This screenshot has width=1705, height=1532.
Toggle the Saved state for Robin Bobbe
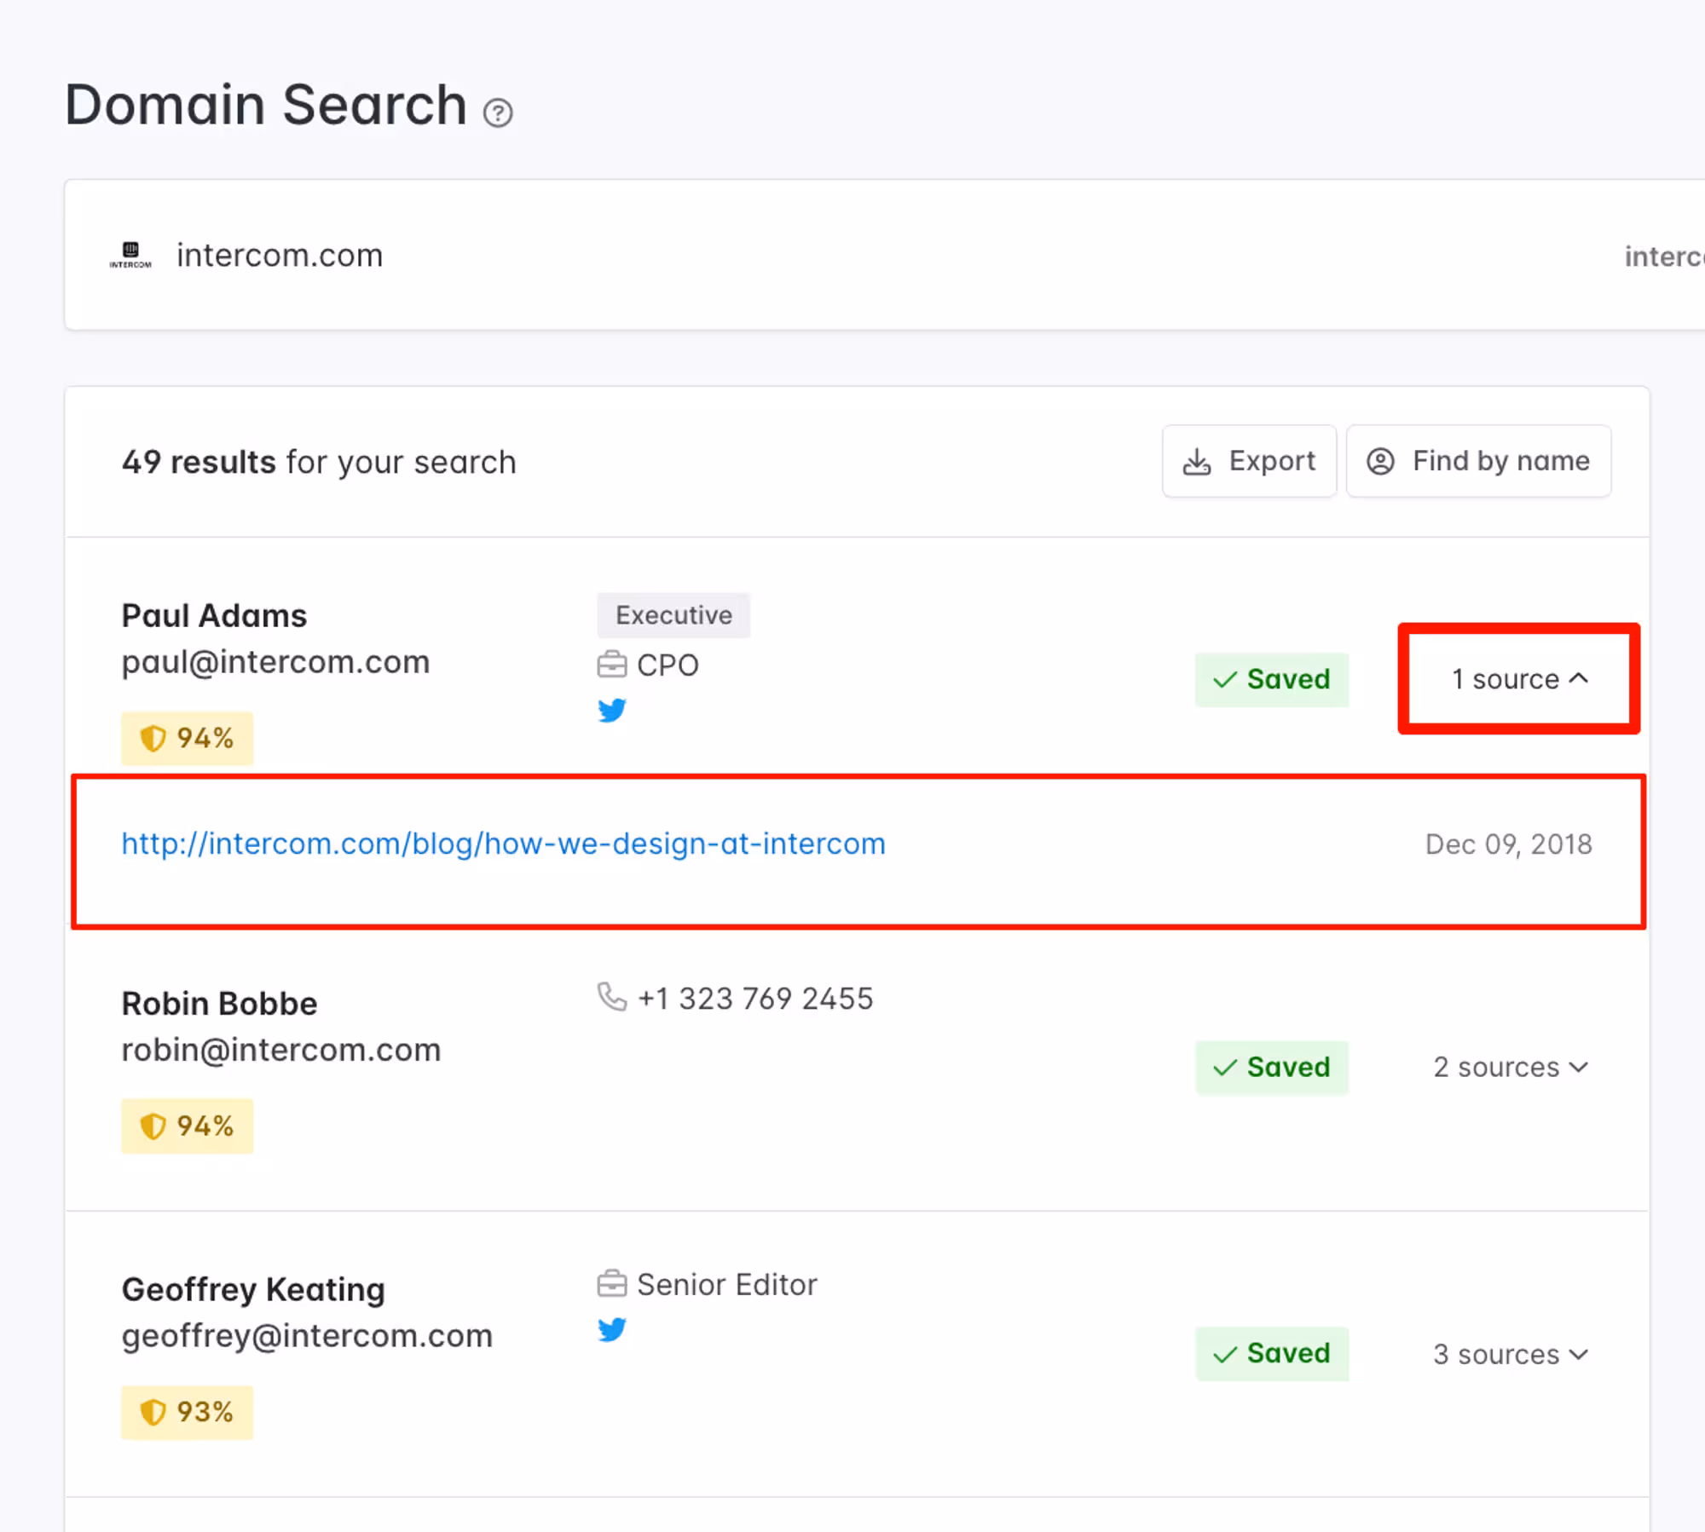(x=1271, y=1067)
